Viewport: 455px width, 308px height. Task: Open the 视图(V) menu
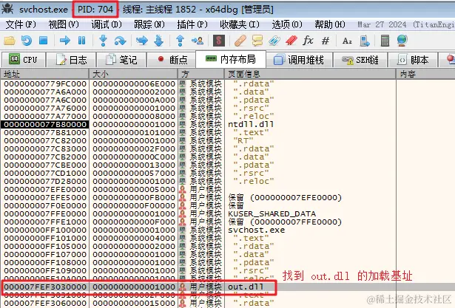(x=64, y=24)
